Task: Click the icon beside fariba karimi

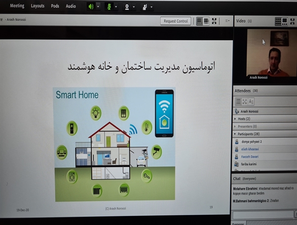Action: tap(237, 164)
